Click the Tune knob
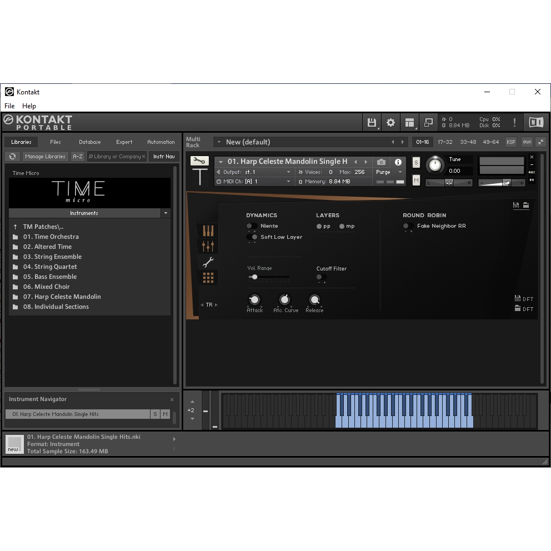Viewport: 551px width, 551px height. tap(435, 165)
